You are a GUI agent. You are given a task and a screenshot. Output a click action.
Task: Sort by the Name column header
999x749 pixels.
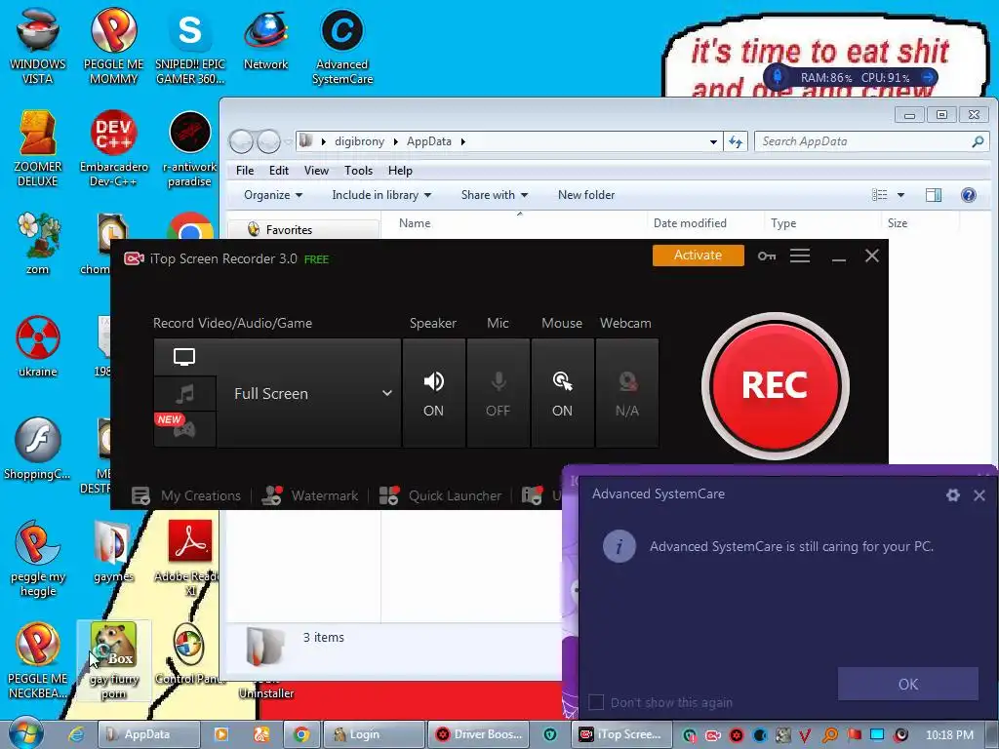[x=415, y=223]
